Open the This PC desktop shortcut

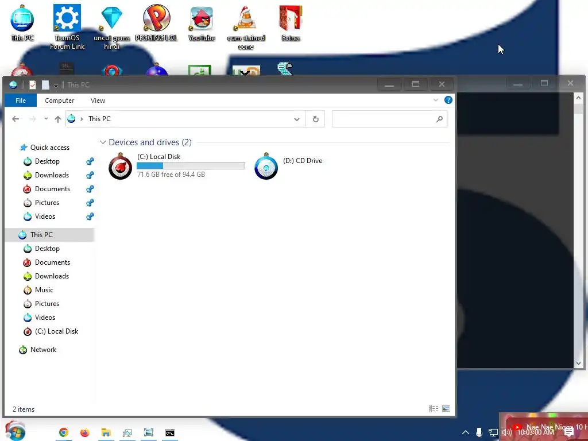pos(22,23)
